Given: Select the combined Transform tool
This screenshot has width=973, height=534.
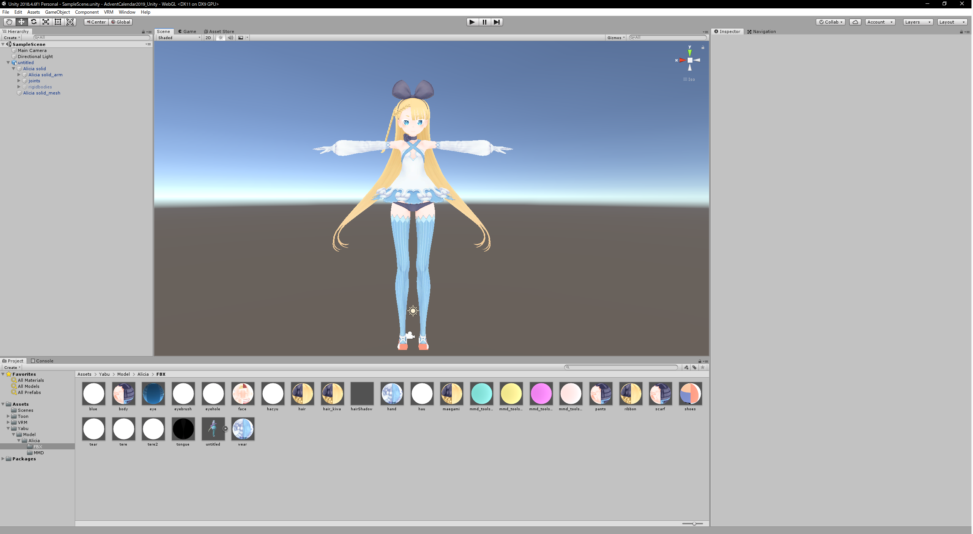Looking at the screenshot, I should coord(70,22).
